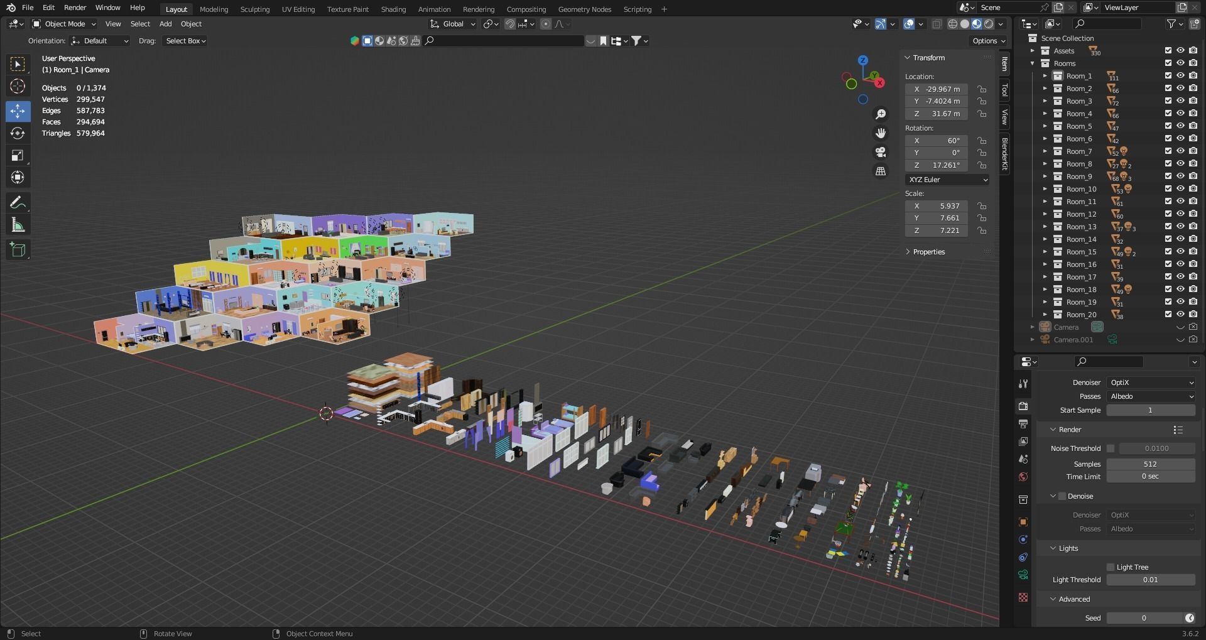Switch perspective/orthographic with the grid icon
Viewport: 1206px width, 640px height.
[x=881, y=171]
